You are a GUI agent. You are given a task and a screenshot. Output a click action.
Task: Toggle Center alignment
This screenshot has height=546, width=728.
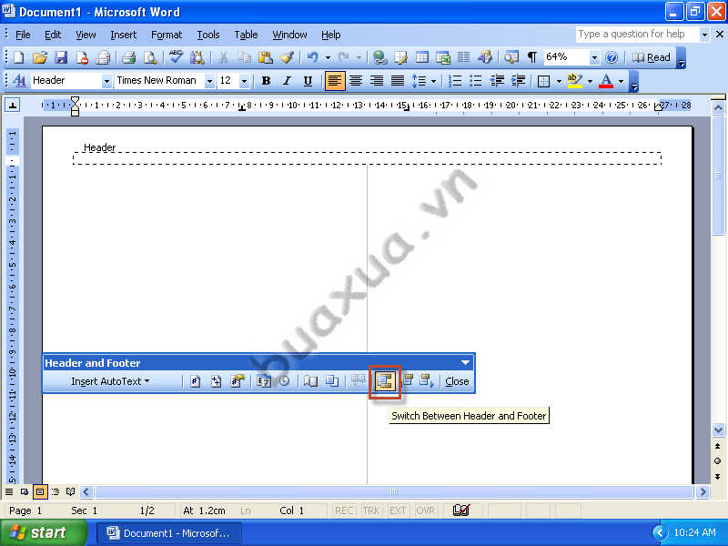[356, 81]
